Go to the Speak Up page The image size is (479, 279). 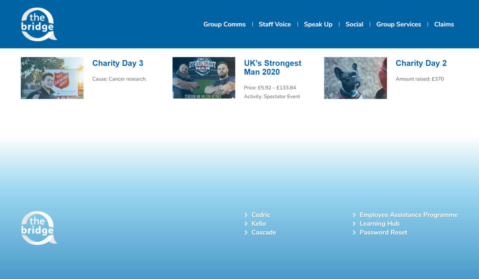318,24
